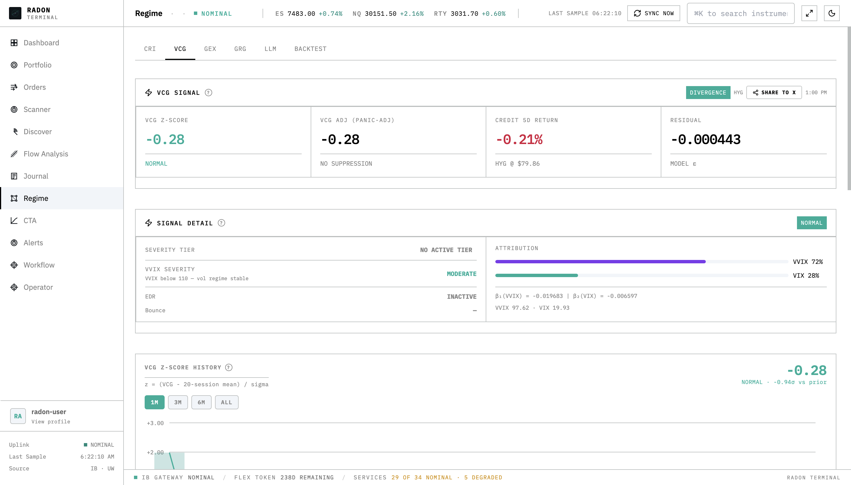Go to Flow Analysis page
This screenshot has width=851, height=485.
point(62,154)
